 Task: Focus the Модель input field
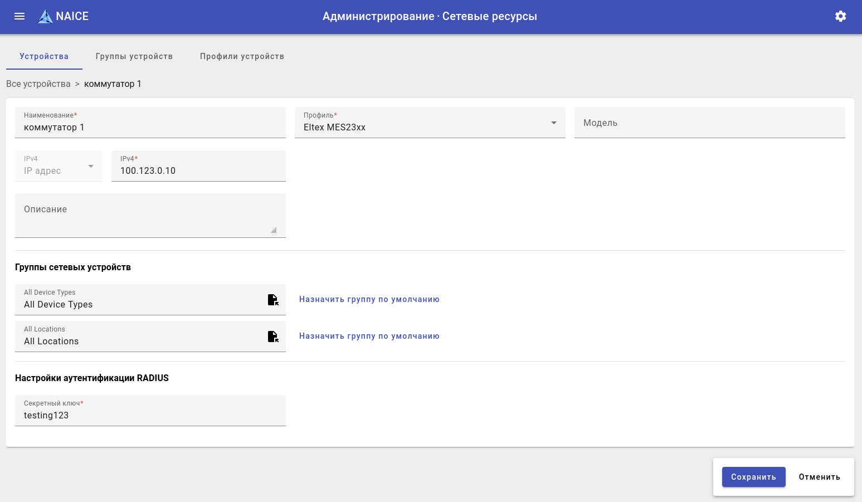[x=709, y=123]
